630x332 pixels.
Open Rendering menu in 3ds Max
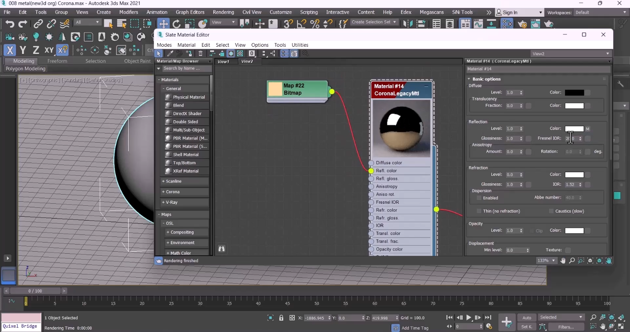tap(223, 12)
